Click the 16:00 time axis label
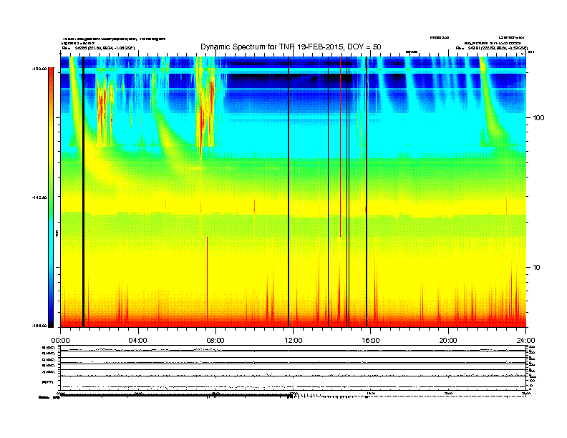The height and width of the screenshot is (438, 567). click(x=371, y=341)
